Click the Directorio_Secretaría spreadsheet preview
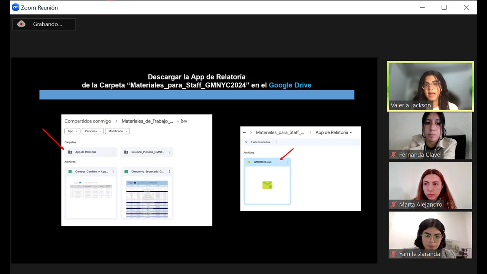The height and width of the screenshot is (274, 487). (147, 199)
